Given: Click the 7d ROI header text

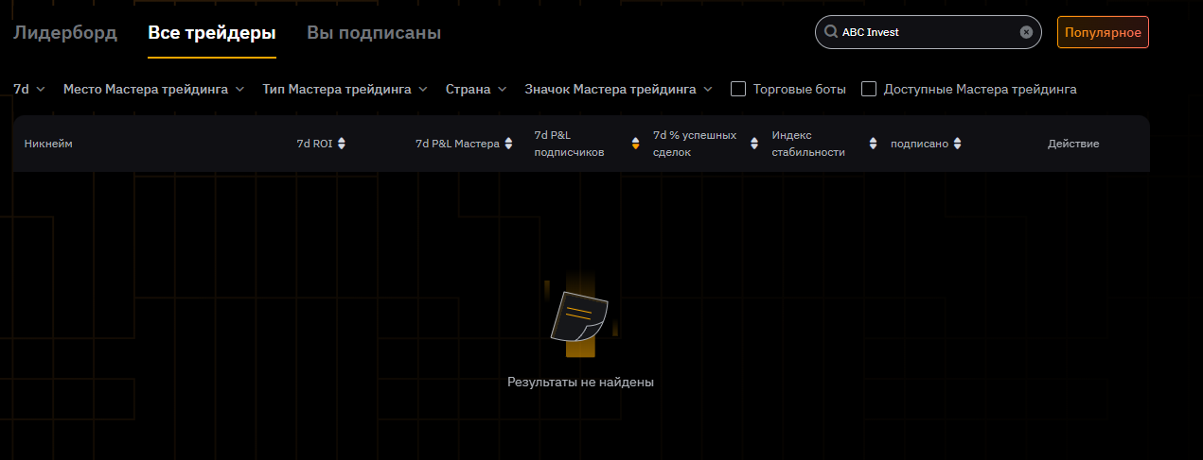Looking at the screenshot, I should coord(314,144).
